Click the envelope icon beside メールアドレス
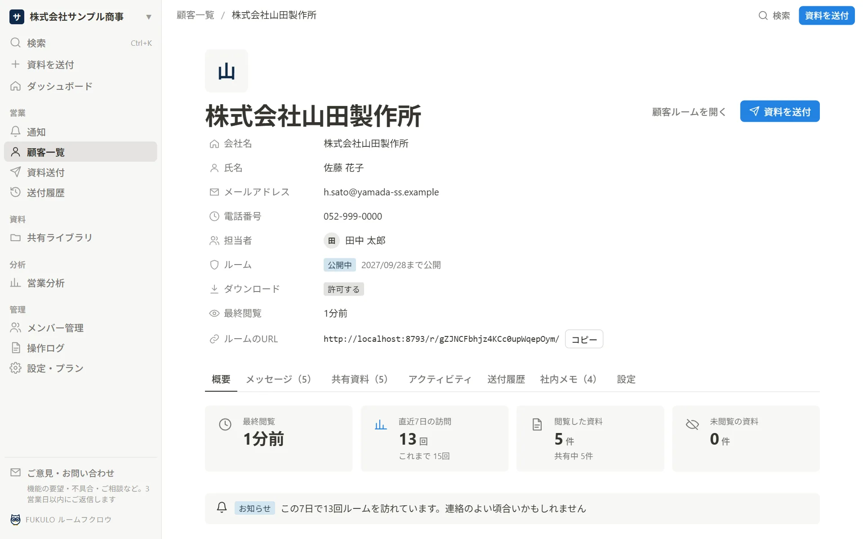 [214, 192]
